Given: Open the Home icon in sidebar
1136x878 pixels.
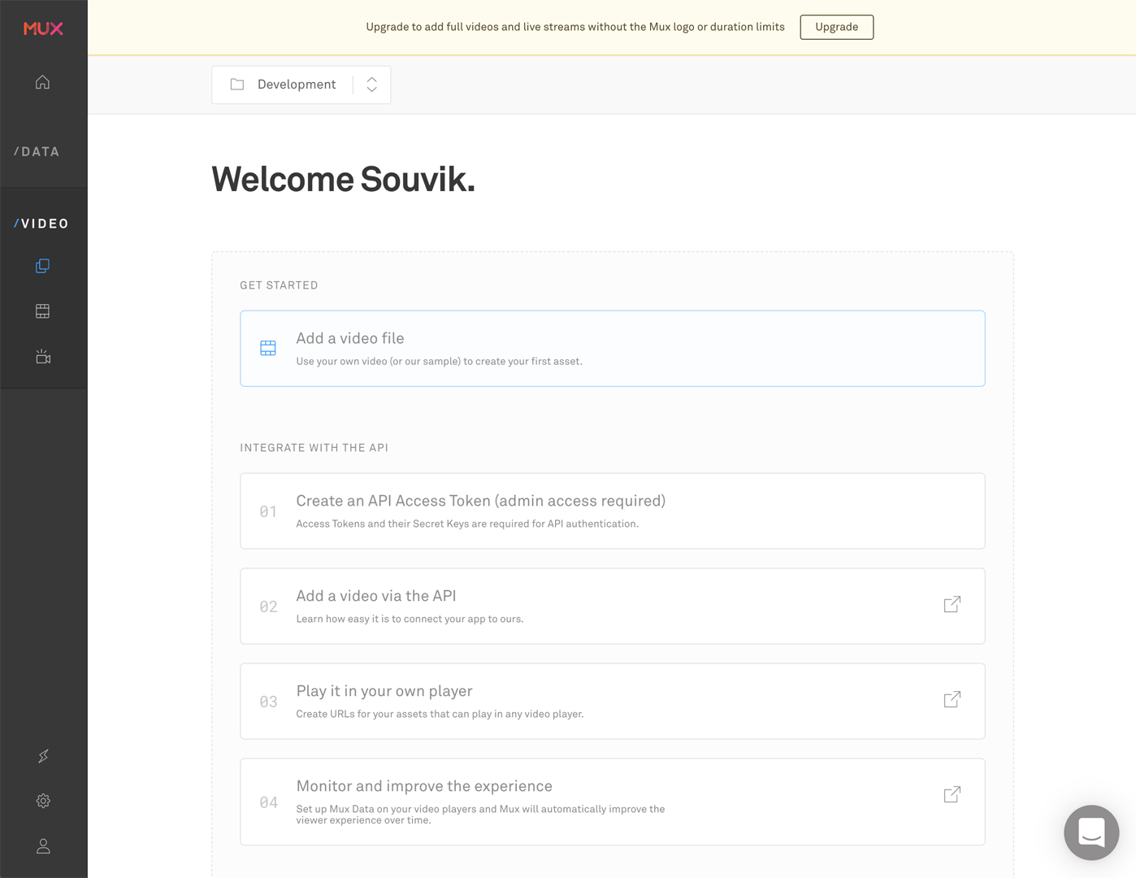Looking at the screenshot, I should pos(43,82).
